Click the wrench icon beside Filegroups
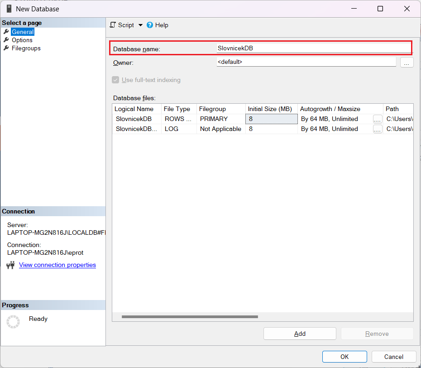Viewport: 421px width, 368px height. point(6,48)
